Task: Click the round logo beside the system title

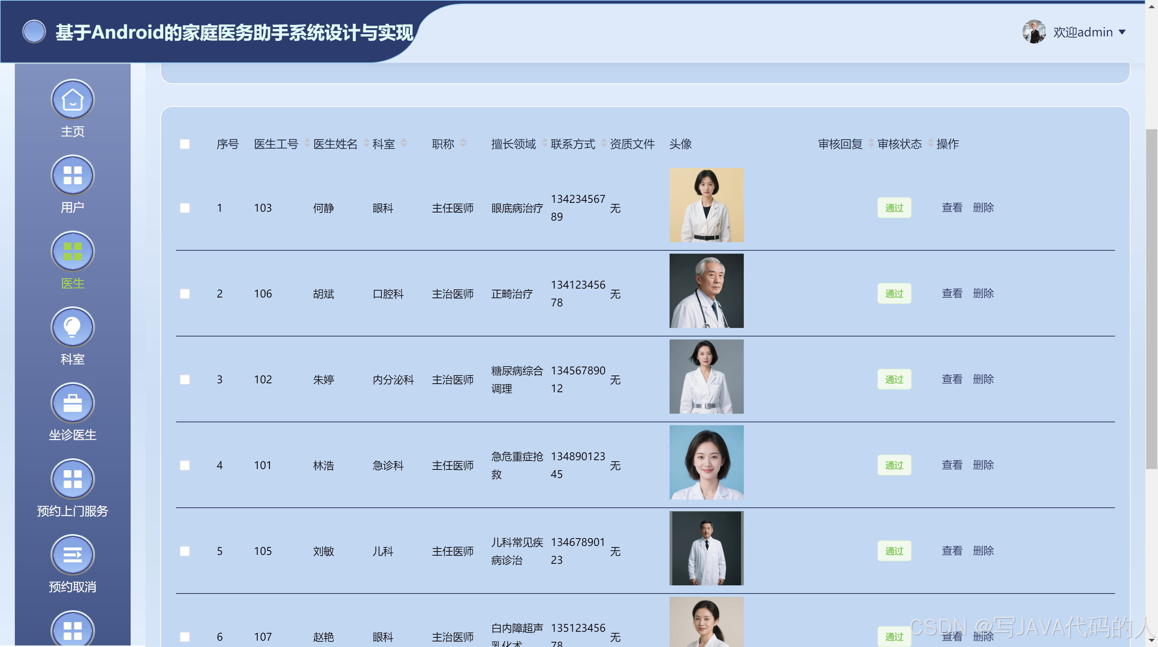Action: pyautogui.click(x=34, y=32)
